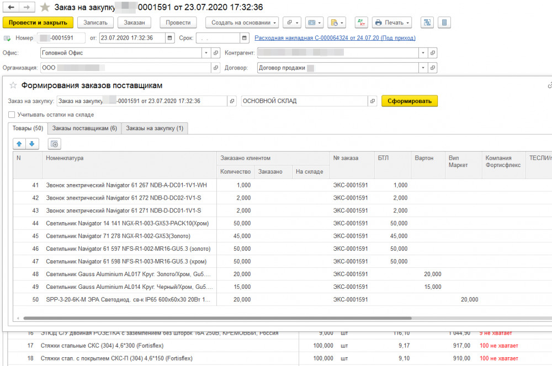Open calendar picker for Срок field
Screen dimensions: 552x366
coord(244,38)
